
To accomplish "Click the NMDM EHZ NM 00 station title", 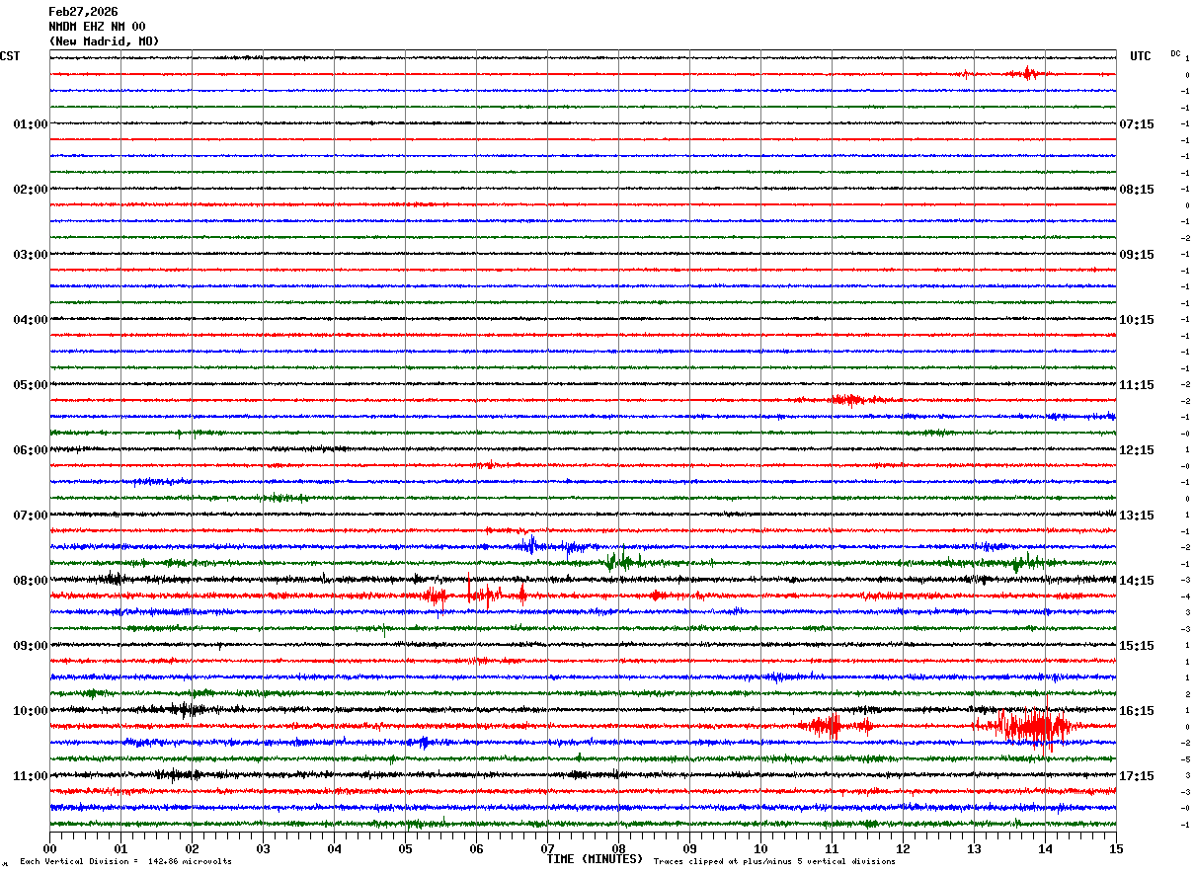I will 97,27.
